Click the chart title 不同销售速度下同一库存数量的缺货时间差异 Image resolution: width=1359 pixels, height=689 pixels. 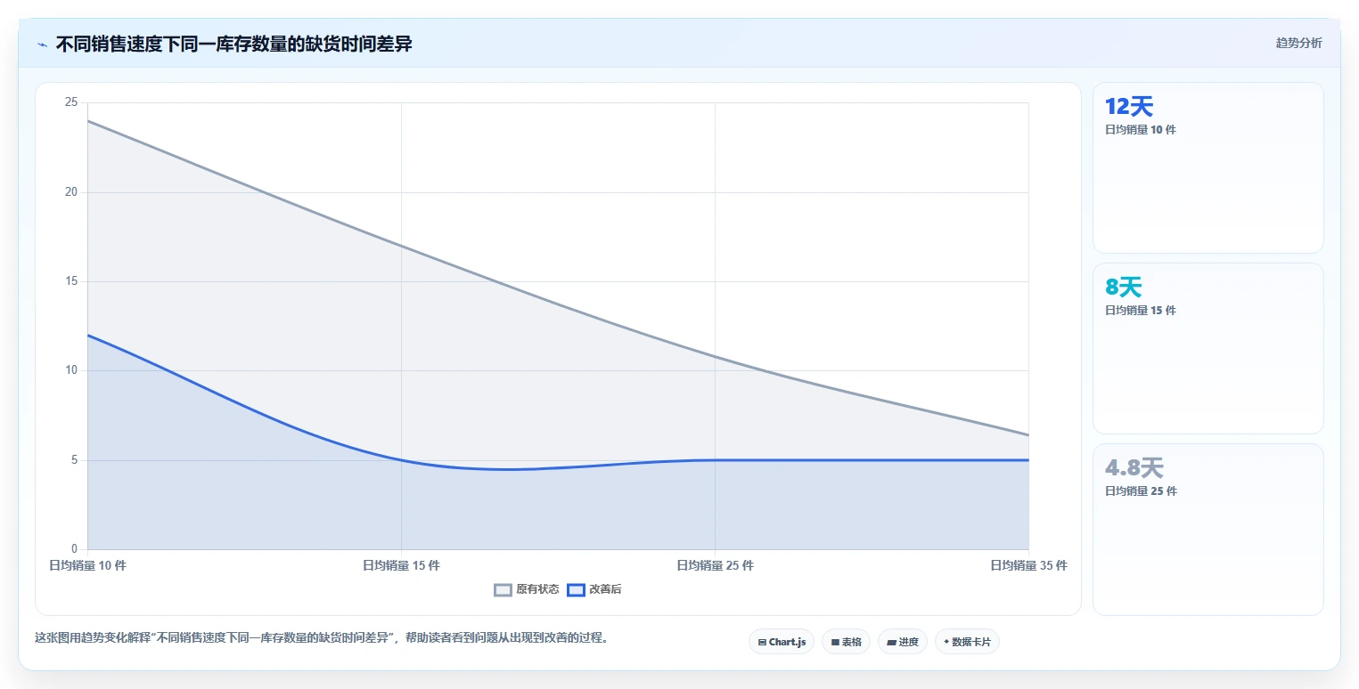[233, 45]
